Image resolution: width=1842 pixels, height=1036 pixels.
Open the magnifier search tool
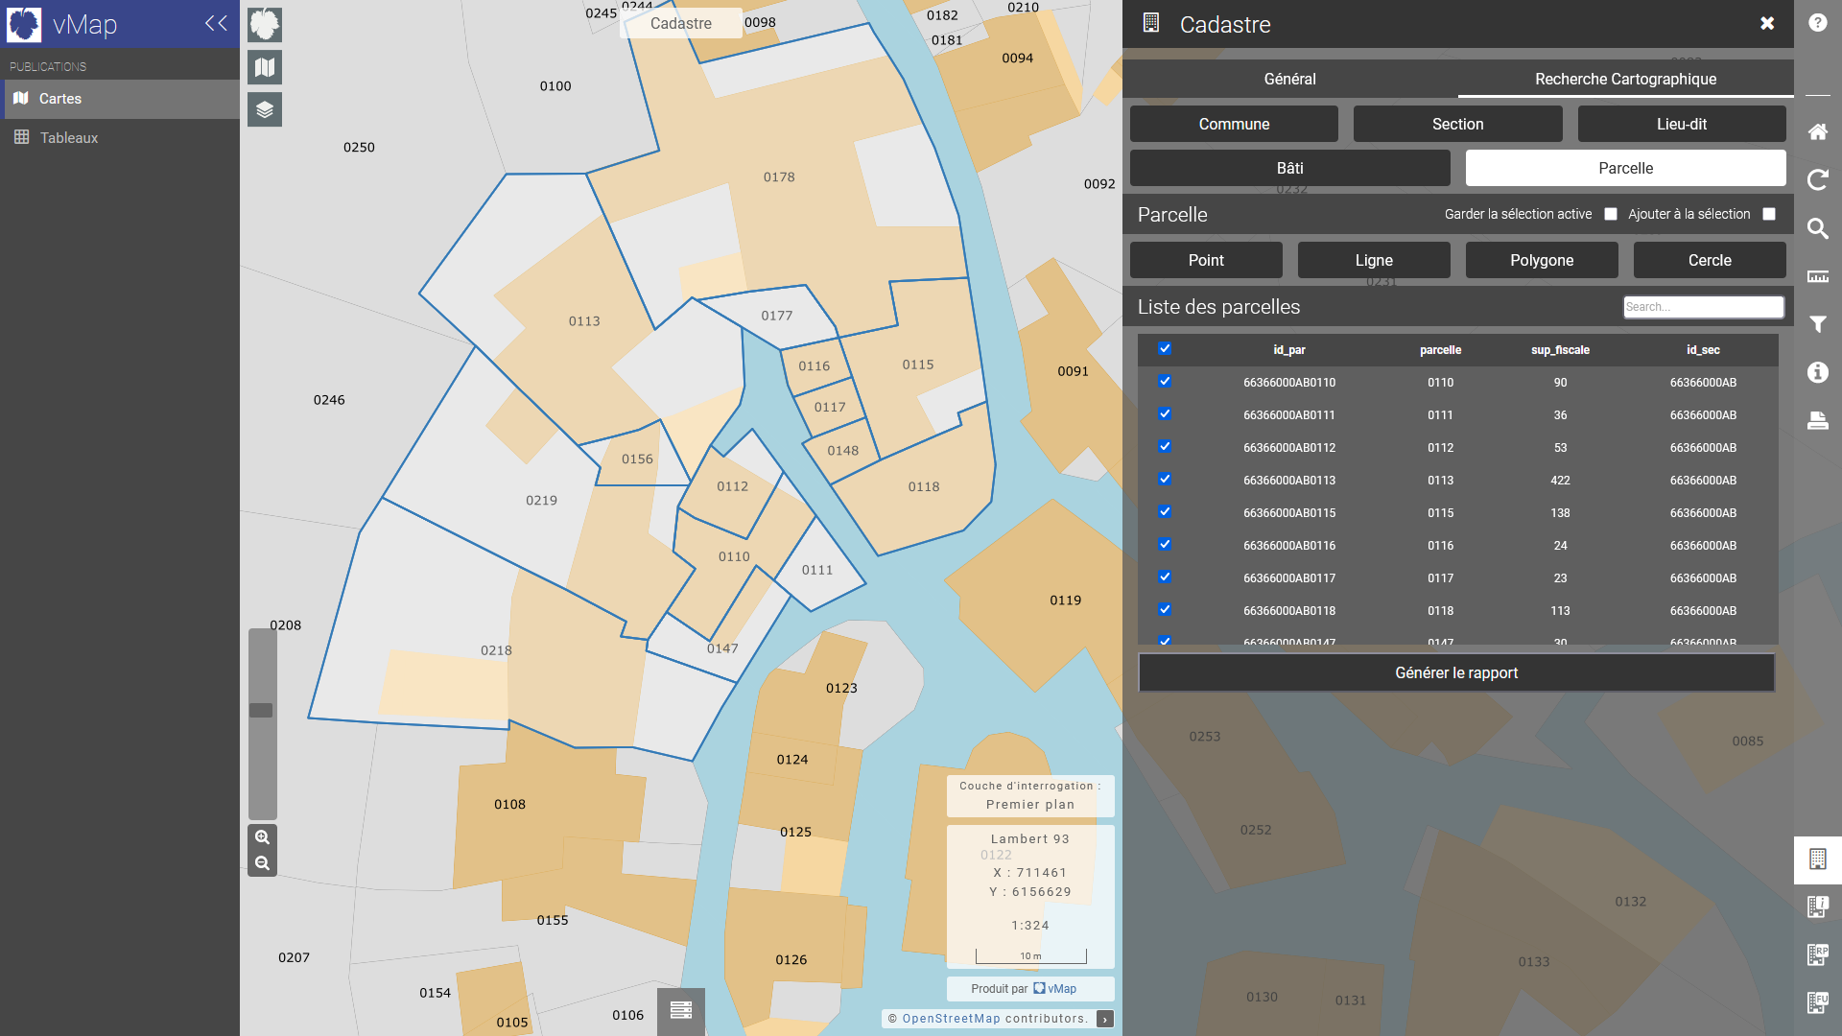click(1817, 228)
